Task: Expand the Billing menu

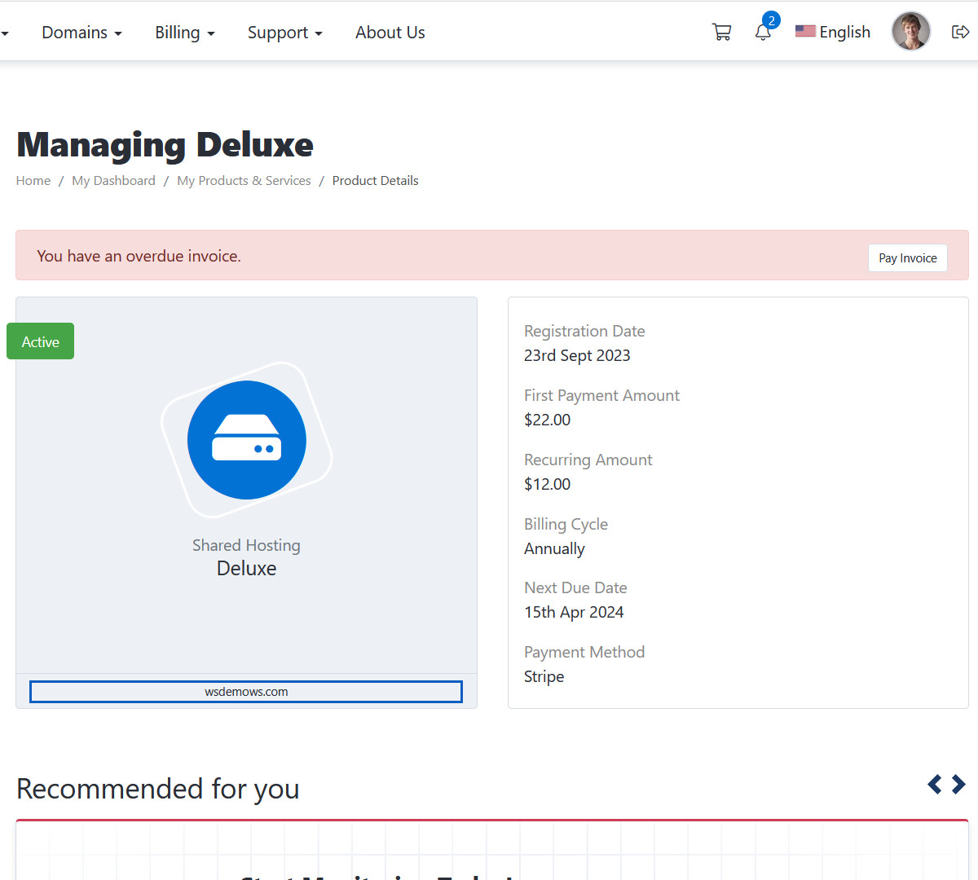Action: pyautogui.click(x=185, y=33)
